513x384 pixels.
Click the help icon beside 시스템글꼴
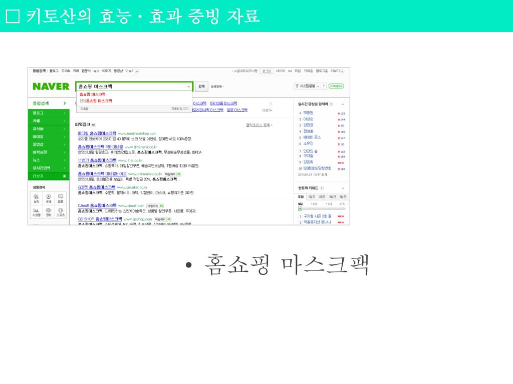point(324,86)
